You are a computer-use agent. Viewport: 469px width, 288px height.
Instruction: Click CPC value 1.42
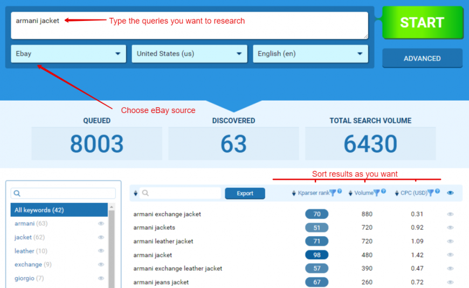(417, 255)
